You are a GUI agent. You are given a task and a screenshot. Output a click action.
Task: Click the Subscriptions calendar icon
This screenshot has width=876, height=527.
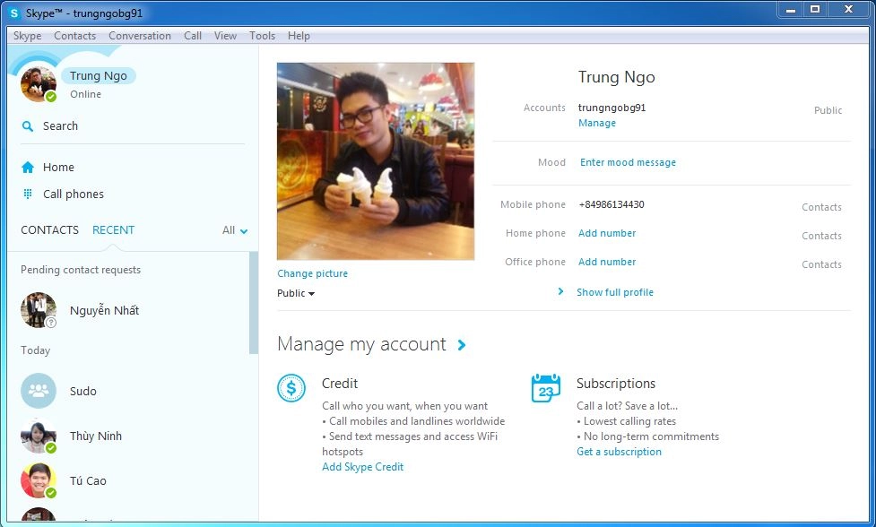546,388
